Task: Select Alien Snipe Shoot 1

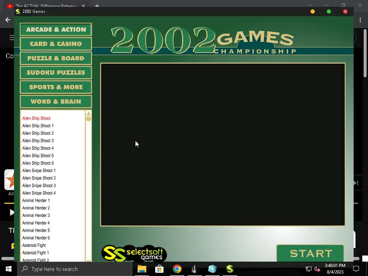Action: click(x=39, y=171)
